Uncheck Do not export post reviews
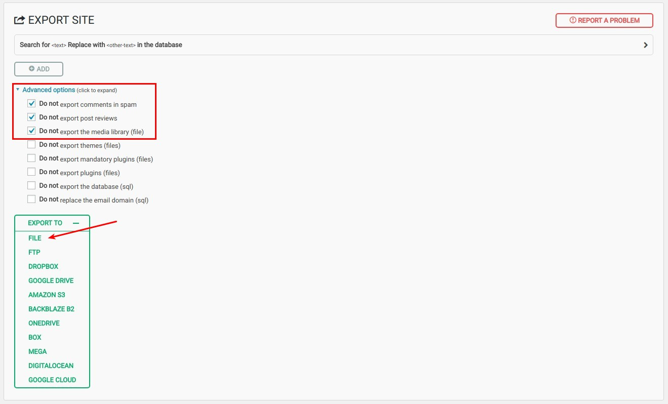 click(x=31, y=117)
